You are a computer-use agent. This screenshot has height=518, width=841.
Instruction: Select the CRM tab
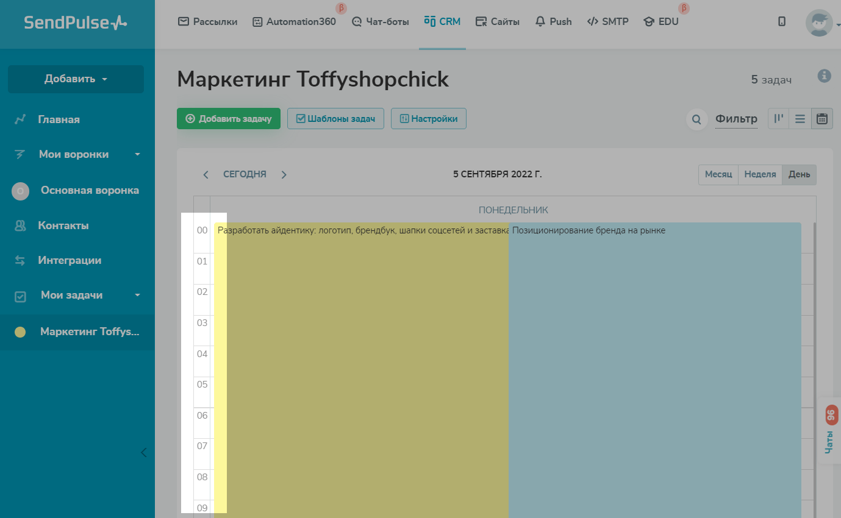[442, 21]
